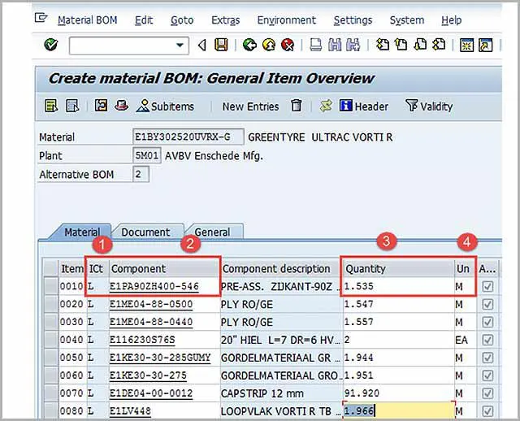
Task: Click the Find binoculars icon
Action: pyautogui.click(x=335, y=45)
